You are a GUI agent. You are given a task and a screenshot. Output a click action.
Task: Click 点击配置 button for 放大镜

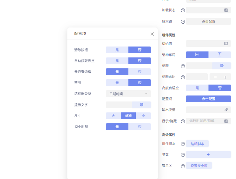208,21
